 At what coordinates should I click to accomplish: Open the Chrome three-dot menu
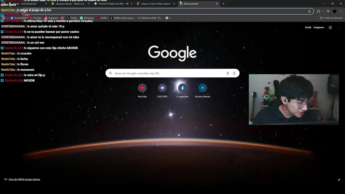pos(341,11)
